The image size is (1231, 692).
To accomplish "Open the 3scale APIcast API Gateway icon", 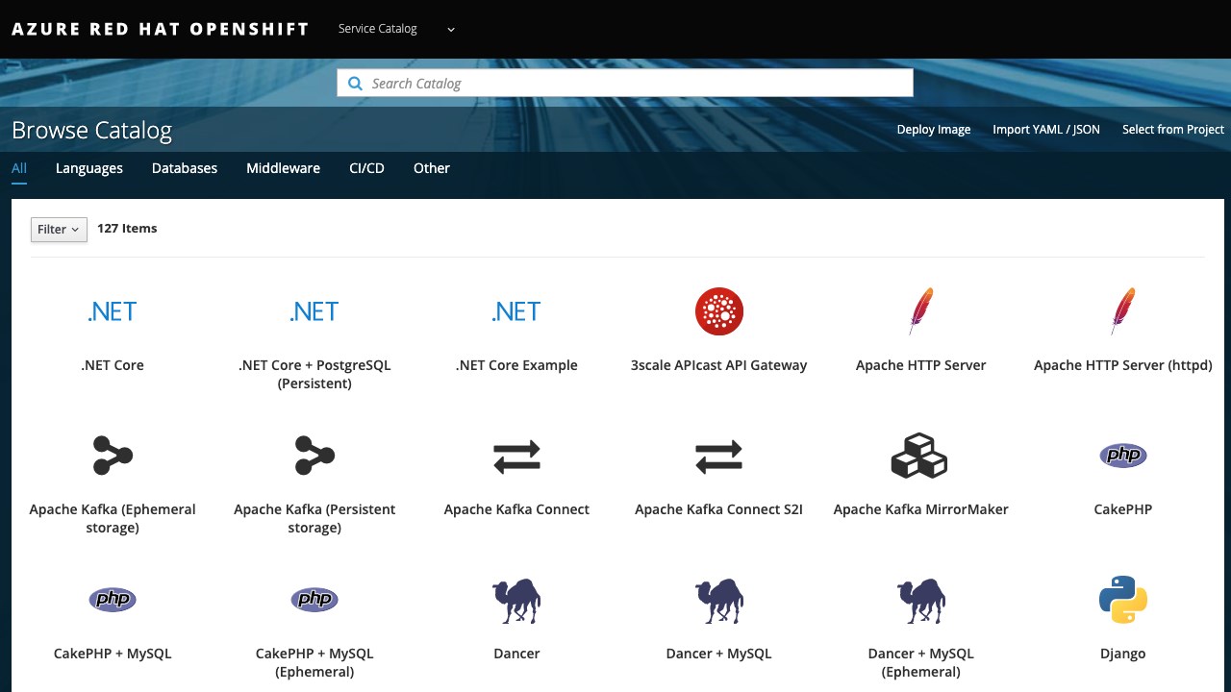I will click(x=719, y=311).
